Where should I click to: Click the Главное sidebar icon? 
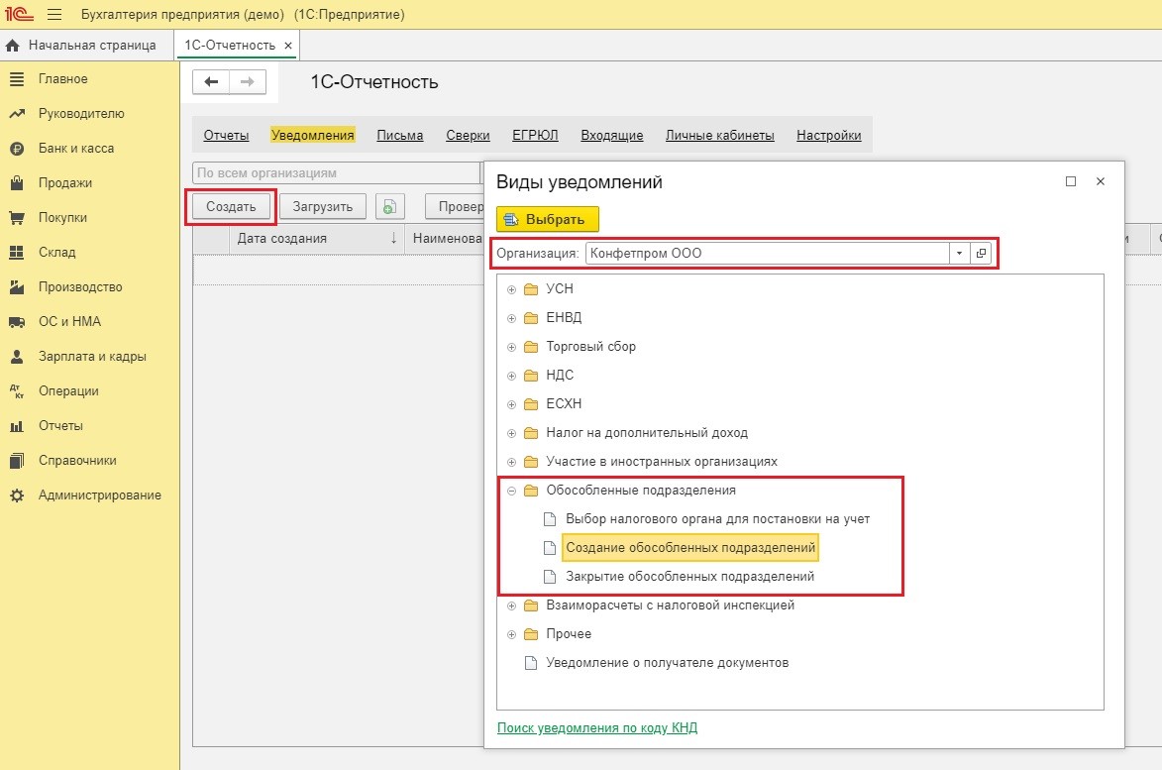click(16, 79)
